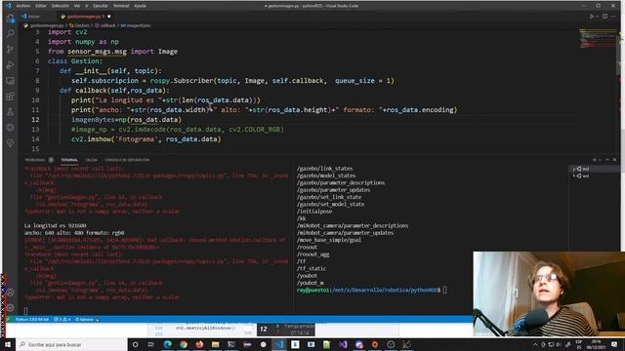This screenshot has height=351, width=625.
Task: Switch to the TERMINAL panel tab
Action: click(x=69, y=160)
